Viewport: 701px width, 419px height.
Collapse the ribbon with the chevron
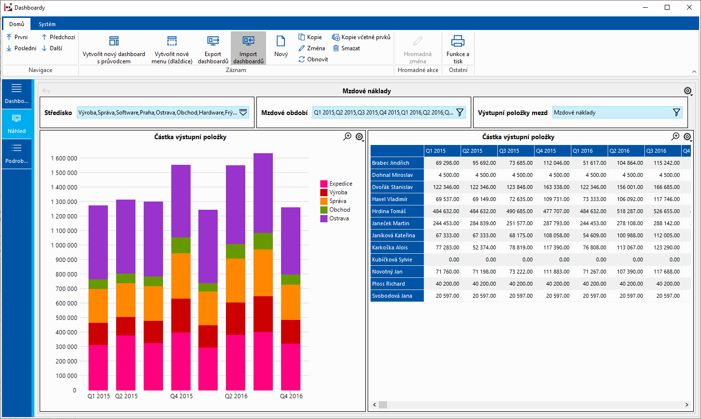click(x=694, y=72)
